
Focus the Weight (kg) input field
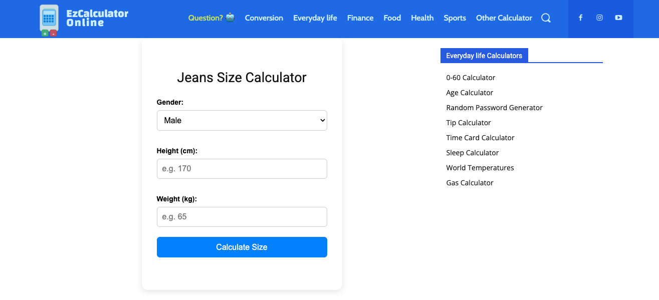click(x=242, y=217)
